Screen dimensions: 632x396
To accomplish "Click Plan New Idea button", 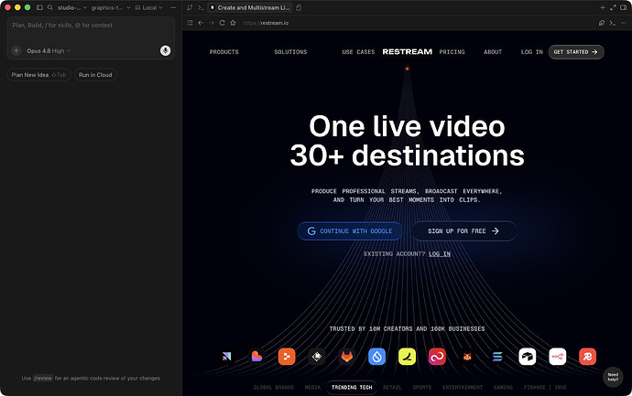I will (38, 75).
